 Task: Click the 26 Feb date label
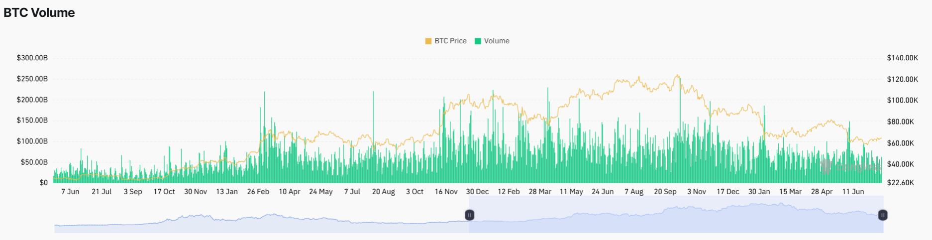point(258,192)
